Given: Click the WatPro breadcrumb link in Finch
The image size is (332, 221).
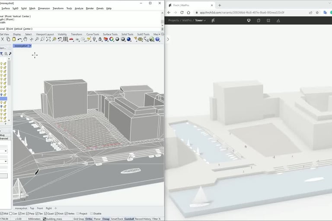Looking at the screenshot, I should pyautogui.click(x=187, y=20).
